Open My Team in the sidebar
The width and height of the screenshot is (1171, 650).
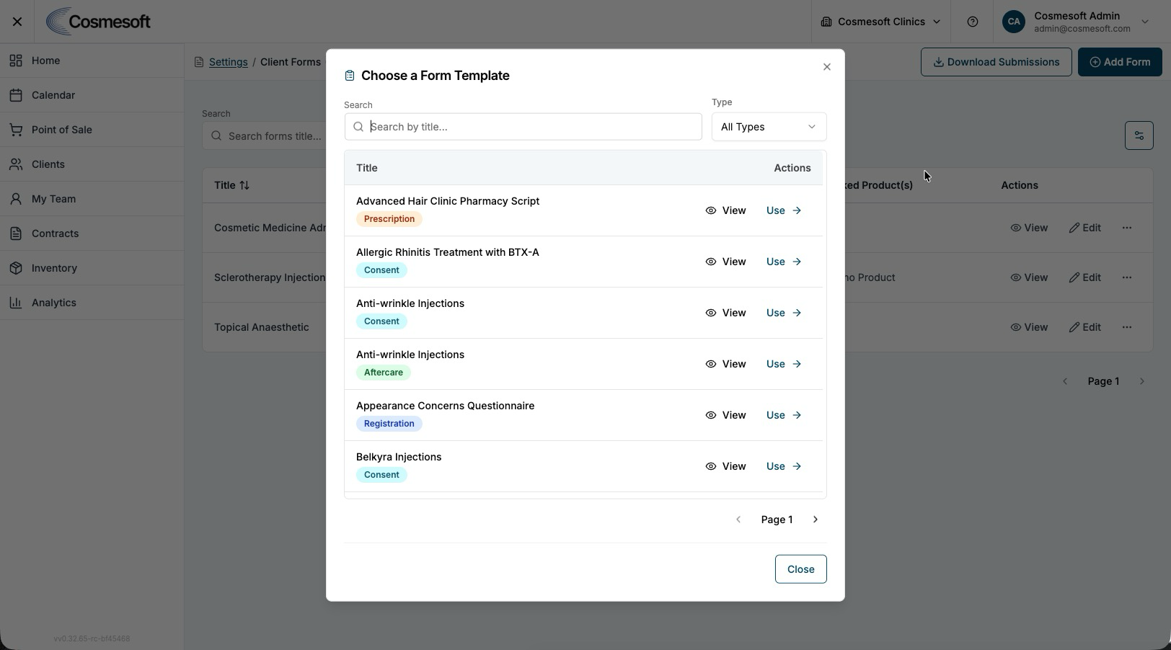click(92, 199)
